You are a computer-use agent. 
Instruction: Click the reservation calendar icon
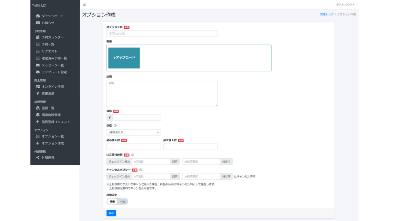[38, 37]
